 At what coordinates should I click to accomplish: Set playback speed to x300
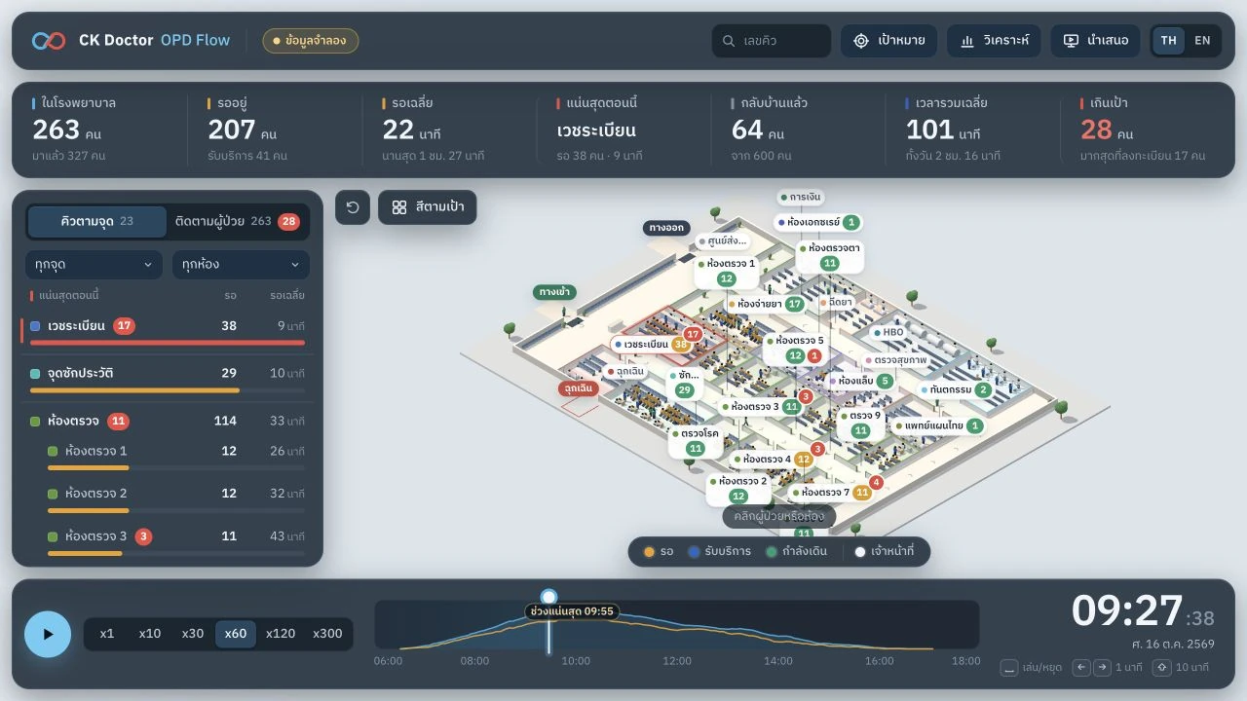[x=327, y=634]
